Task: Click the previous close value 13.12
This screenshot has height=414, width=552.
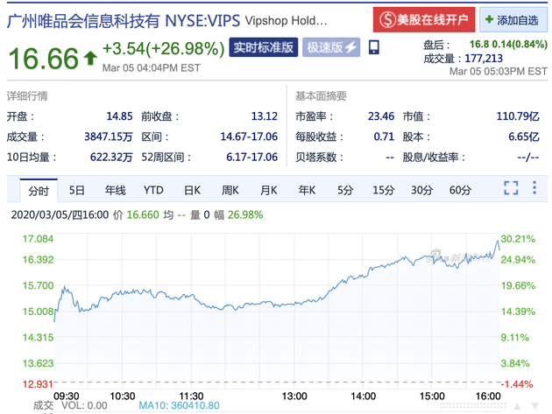Action: (265, 116)
